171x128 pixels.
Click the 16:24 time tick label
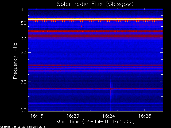109,116
